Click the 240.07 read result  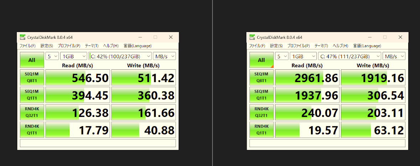pyautogui.click(x=307, y=112)
